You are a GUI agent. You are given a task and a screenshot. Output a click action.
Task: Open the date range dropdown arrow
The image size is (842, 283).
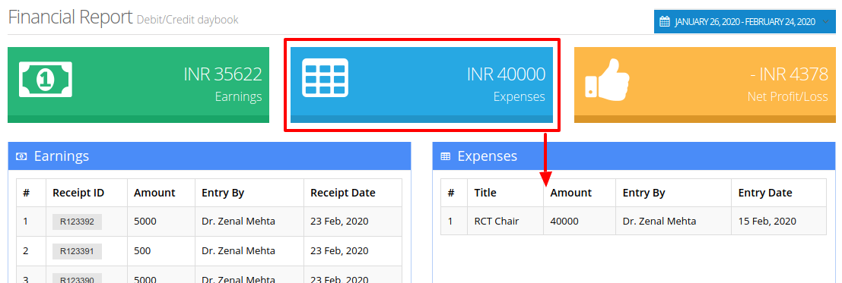pos(825,22)
